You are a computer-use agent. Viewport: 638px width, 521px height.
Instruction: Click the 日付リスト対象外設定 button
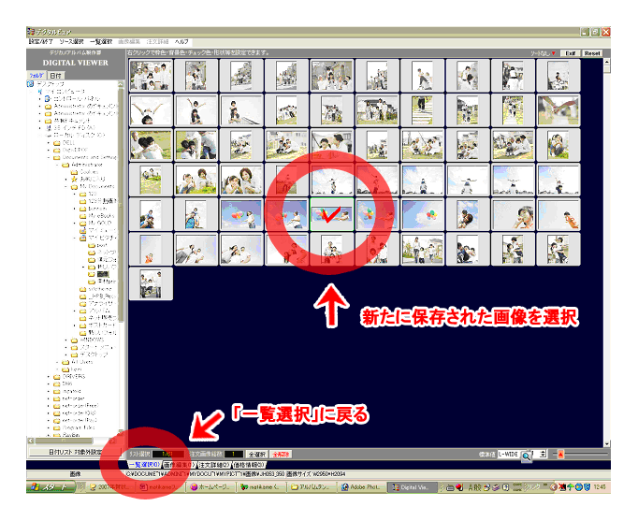[73, 452]
